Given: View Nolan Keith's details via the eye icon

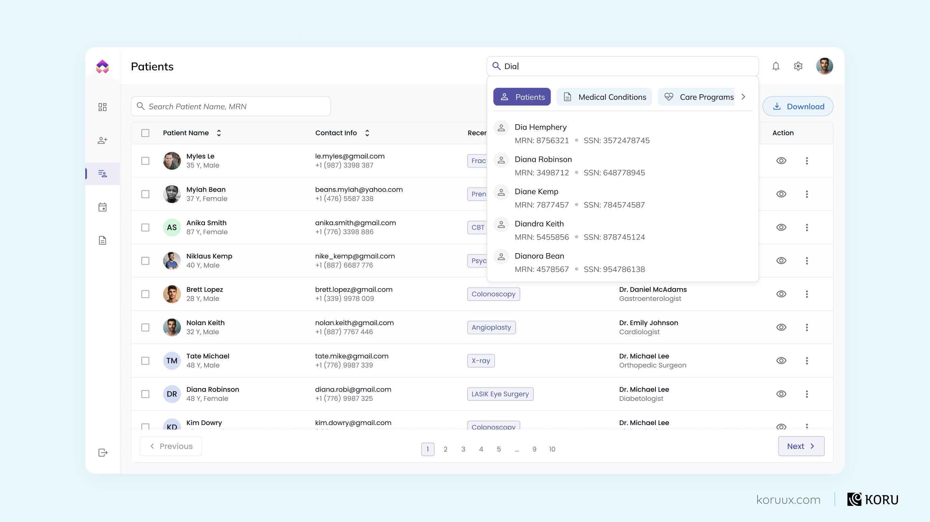Looking at the screenshot, I should (781, 327).
